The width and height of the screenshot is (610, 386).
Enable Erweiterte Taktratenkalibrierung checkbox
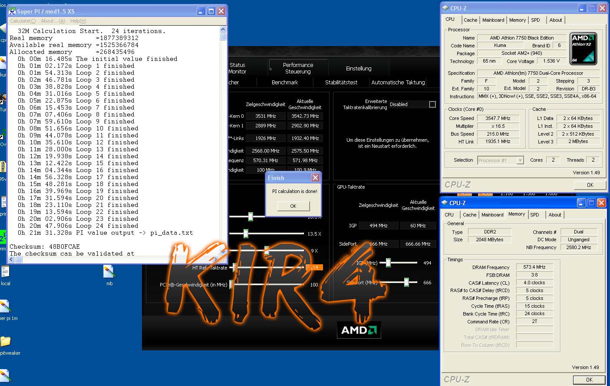coord(432,104)
